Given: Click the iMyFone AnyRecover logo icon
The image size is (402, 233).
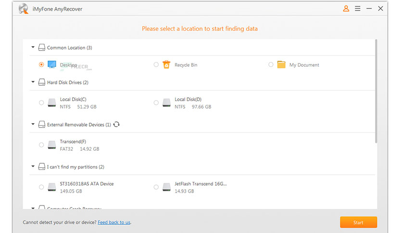Looking at the screenshot, I should [x=23, y=9].
